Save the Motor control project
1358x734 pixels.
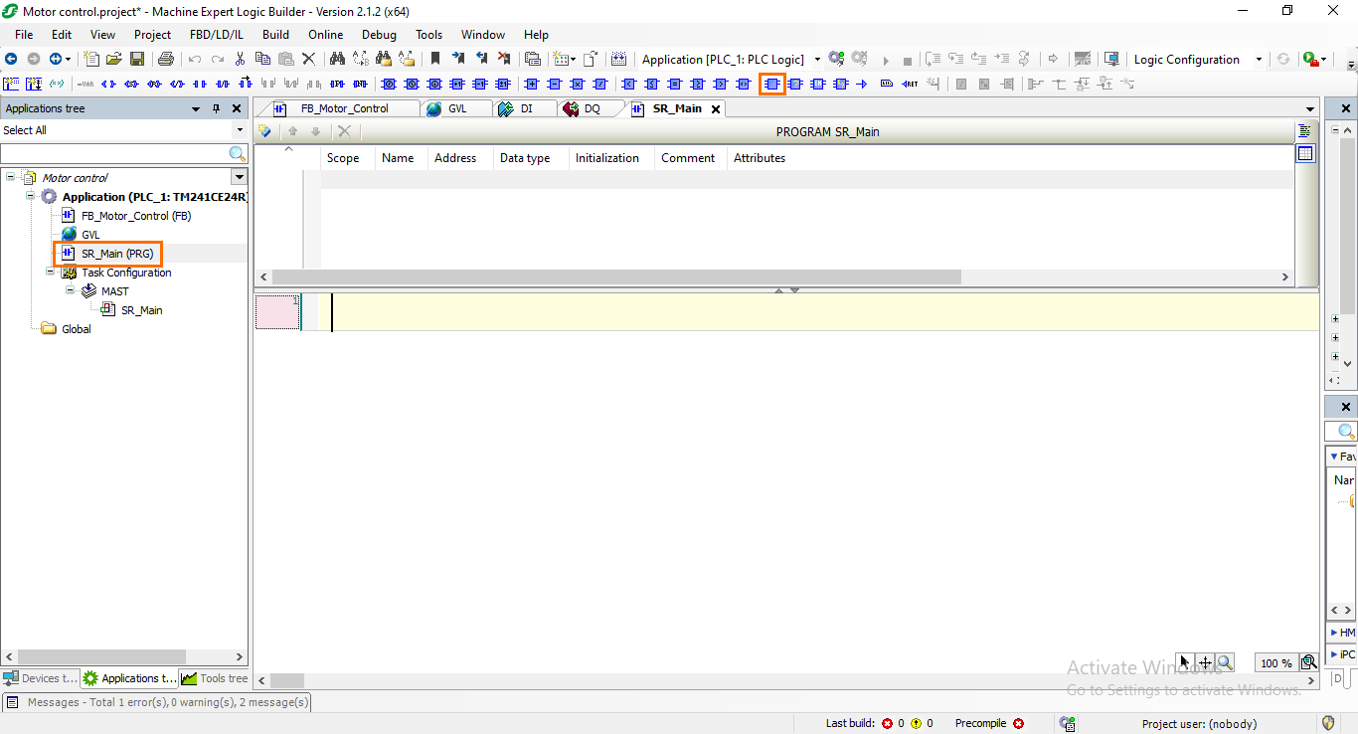point(135,59)
